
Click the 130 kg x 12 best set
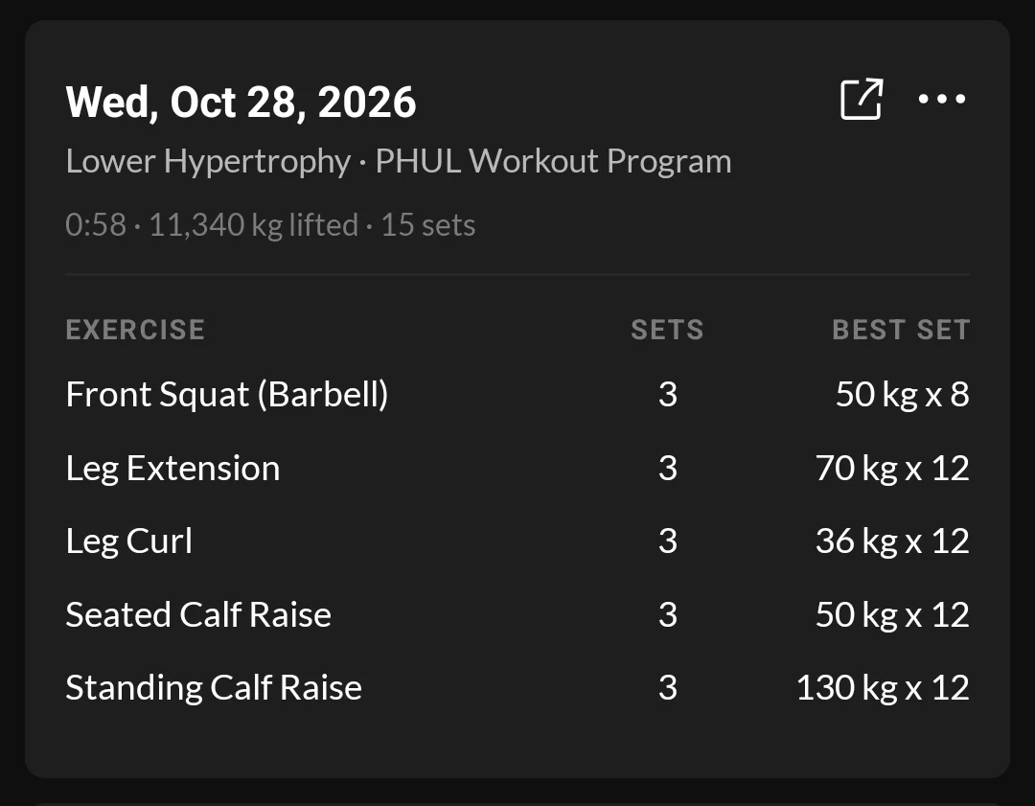tap(884, 688)
